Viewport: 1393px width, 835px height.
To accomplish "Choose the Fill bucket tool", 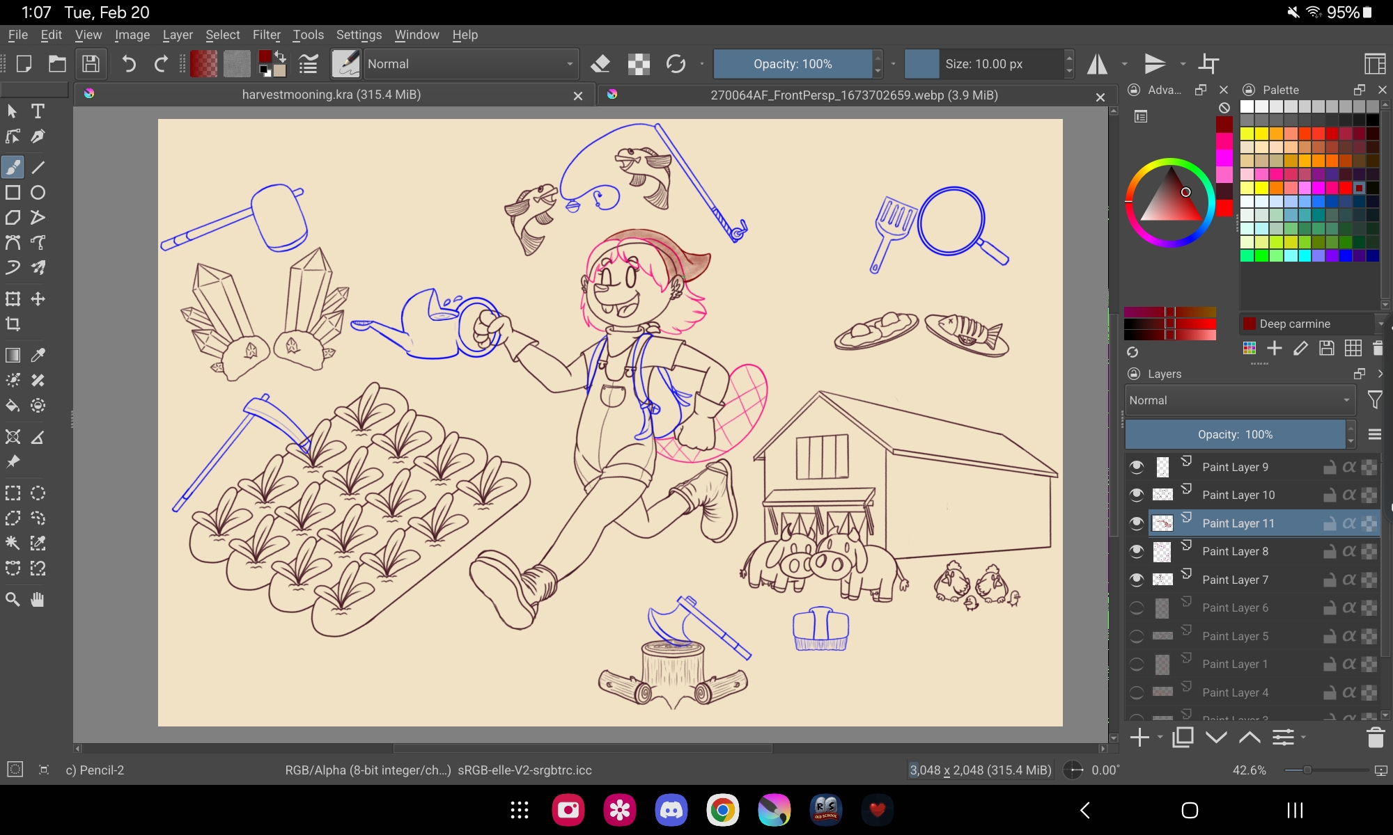I will (13, 406).
